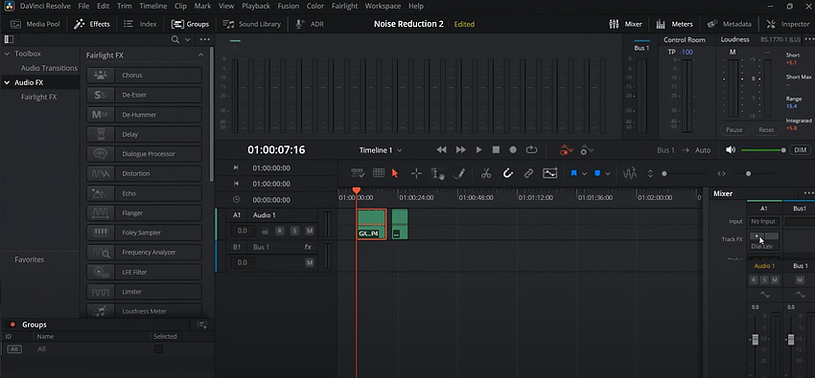Open the automation settings gear icon
815x378 pixels.
pos(587,150)
